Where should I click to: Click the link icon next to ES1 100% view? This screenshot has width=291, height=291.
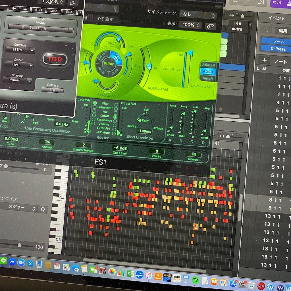210,26
